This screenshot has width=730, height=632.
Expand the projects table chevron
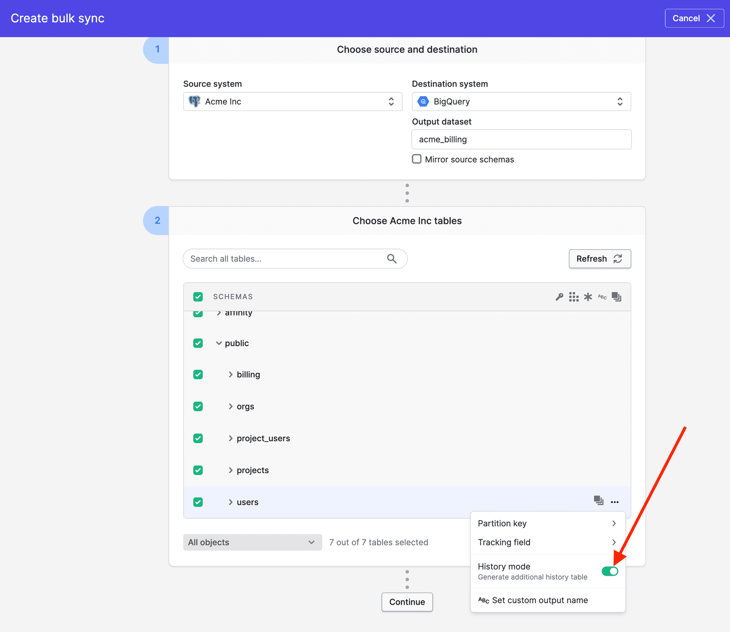230,470
